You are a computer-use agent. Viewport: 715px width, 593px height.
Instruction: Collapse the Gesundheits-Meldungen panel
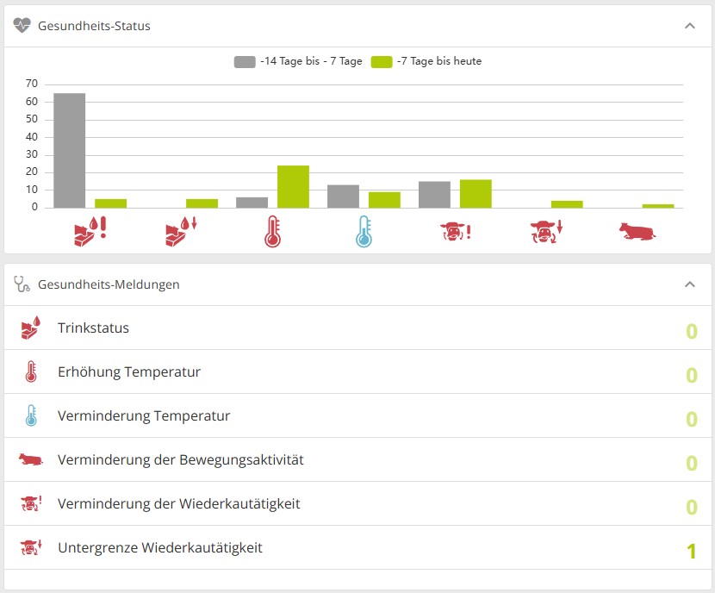(x=690, y=284)
